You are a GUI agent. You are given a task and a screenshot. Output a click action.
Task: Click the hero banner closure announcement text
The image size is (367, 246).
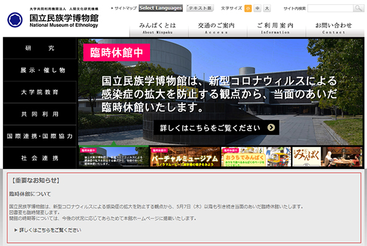click(220, 94)
